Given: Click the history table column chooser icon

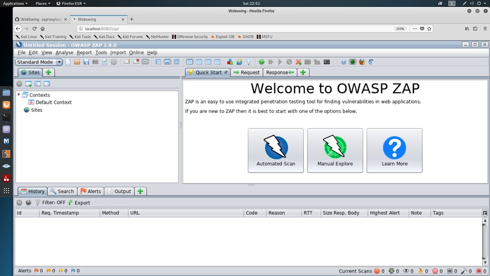Looking at the screenshot, I should (485, 213).
